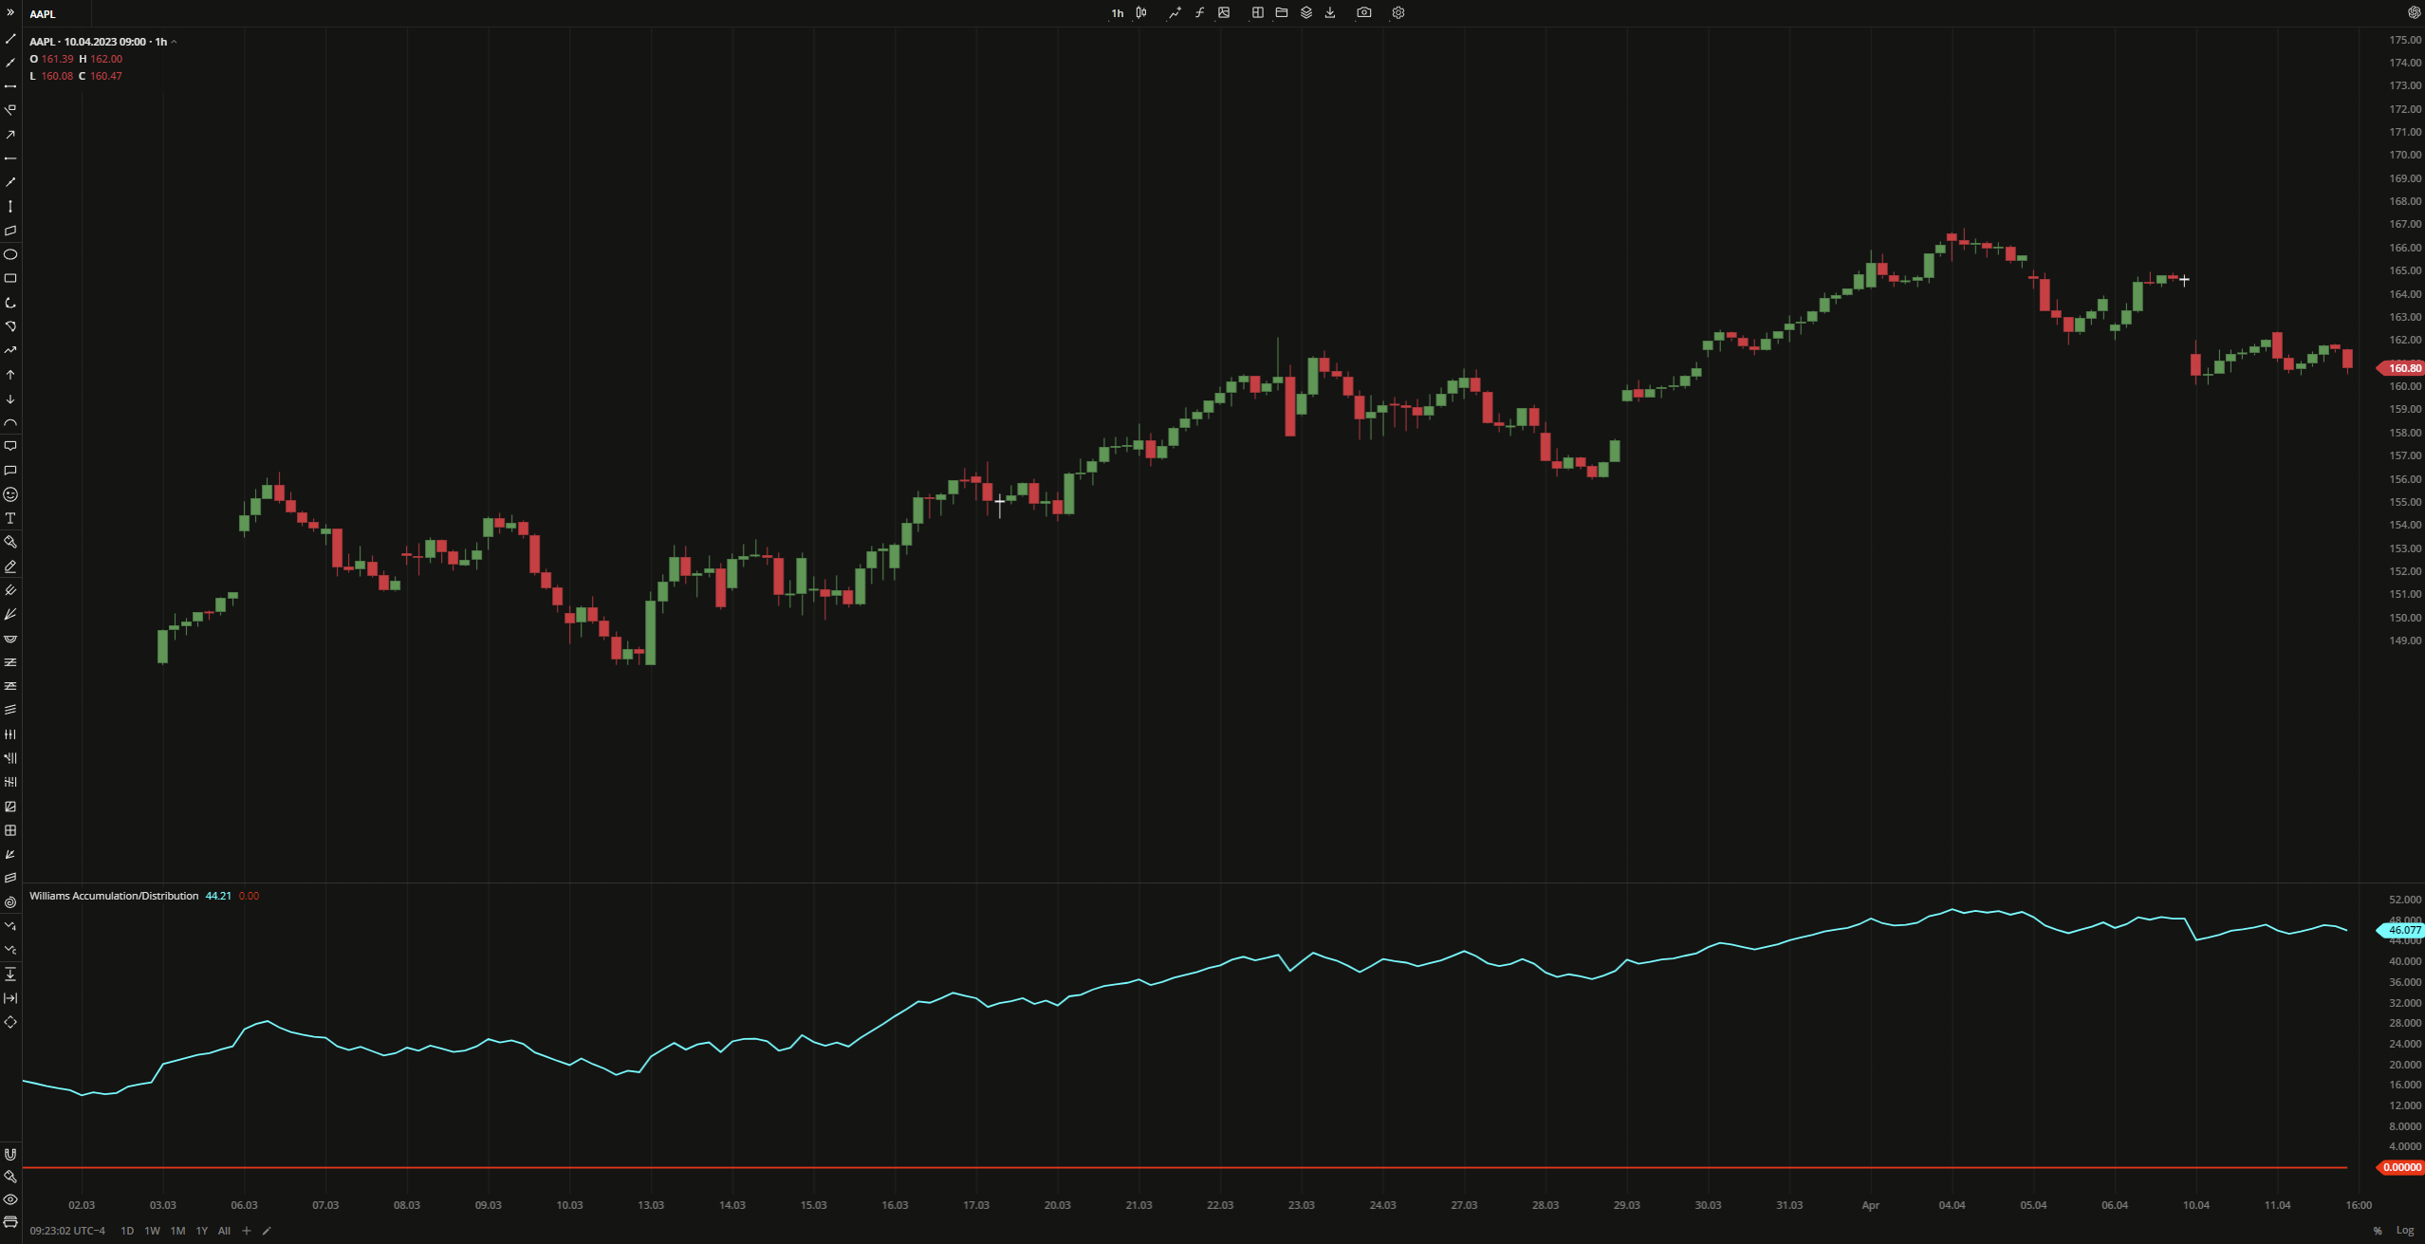Set range to All

pos(224,1231)
